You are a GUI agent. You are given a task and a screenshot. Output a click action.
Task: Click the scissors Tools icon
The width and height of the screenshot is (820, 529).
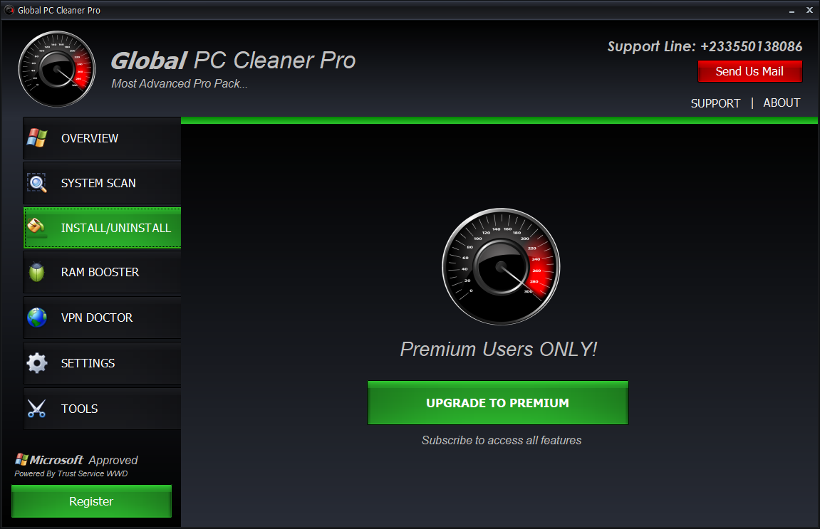click(x=36, y=408)
